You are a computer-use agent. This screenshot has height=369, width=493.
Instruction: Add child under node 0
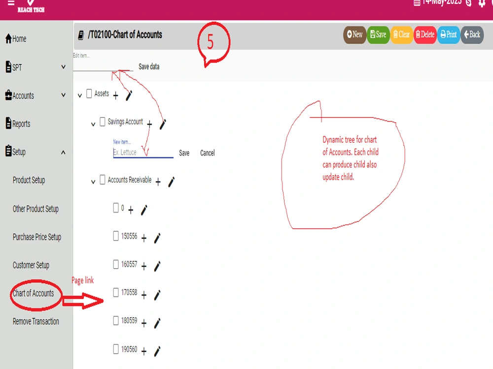(x=131, y=210)
